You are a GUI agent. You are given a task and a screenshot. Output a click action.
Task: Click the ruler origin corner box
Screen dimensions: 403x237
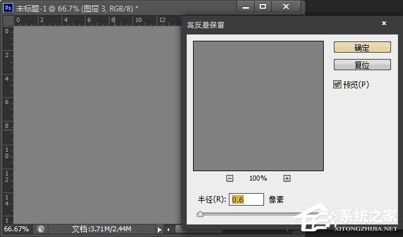point(8,21)
